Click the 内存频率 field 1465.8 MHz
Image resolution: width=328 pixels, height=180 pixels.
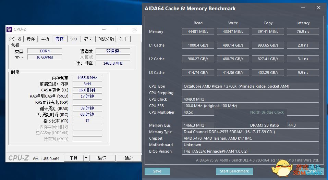pos(87,78)
